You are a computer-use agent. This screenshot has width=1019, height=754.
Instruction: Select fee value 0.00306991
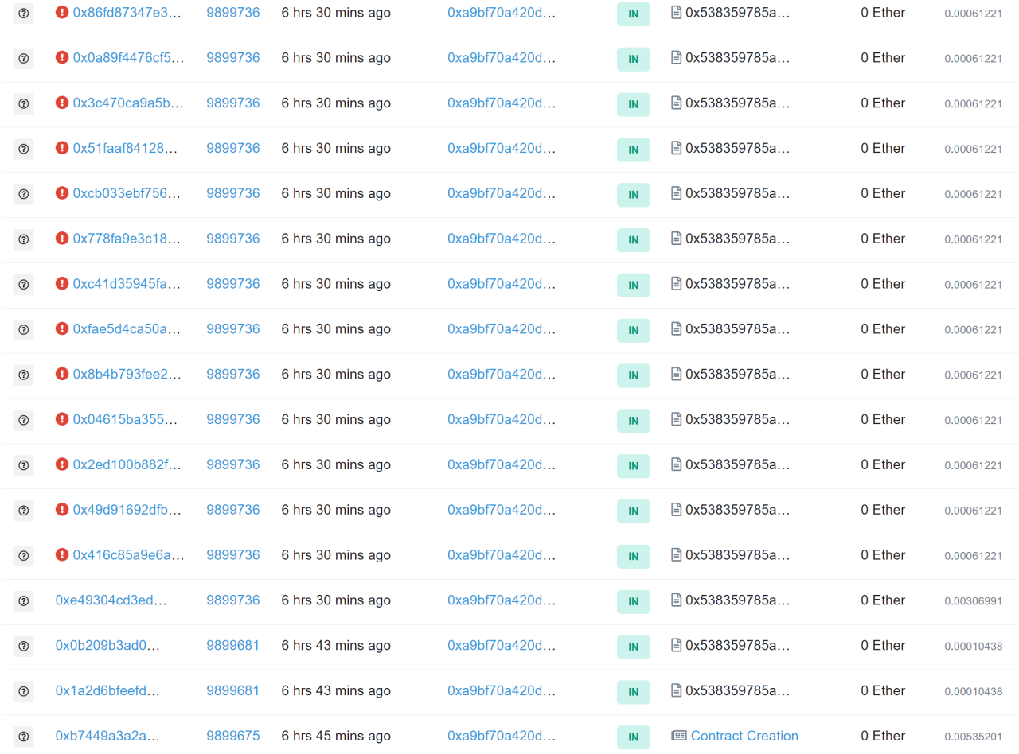tap(973, 601)
